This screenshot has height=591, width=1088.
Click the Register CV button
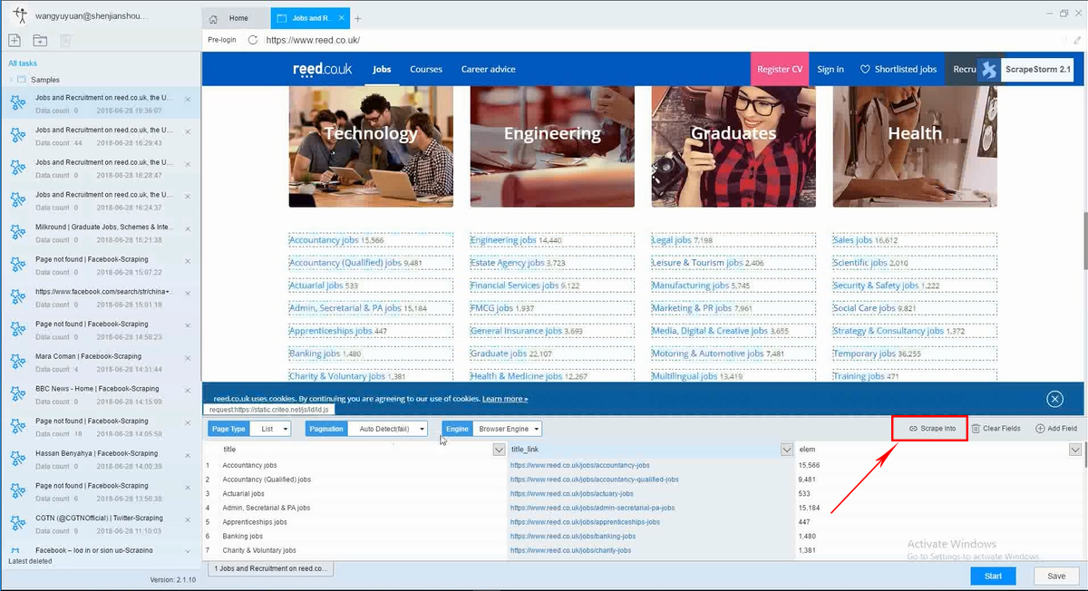point(780,69)
